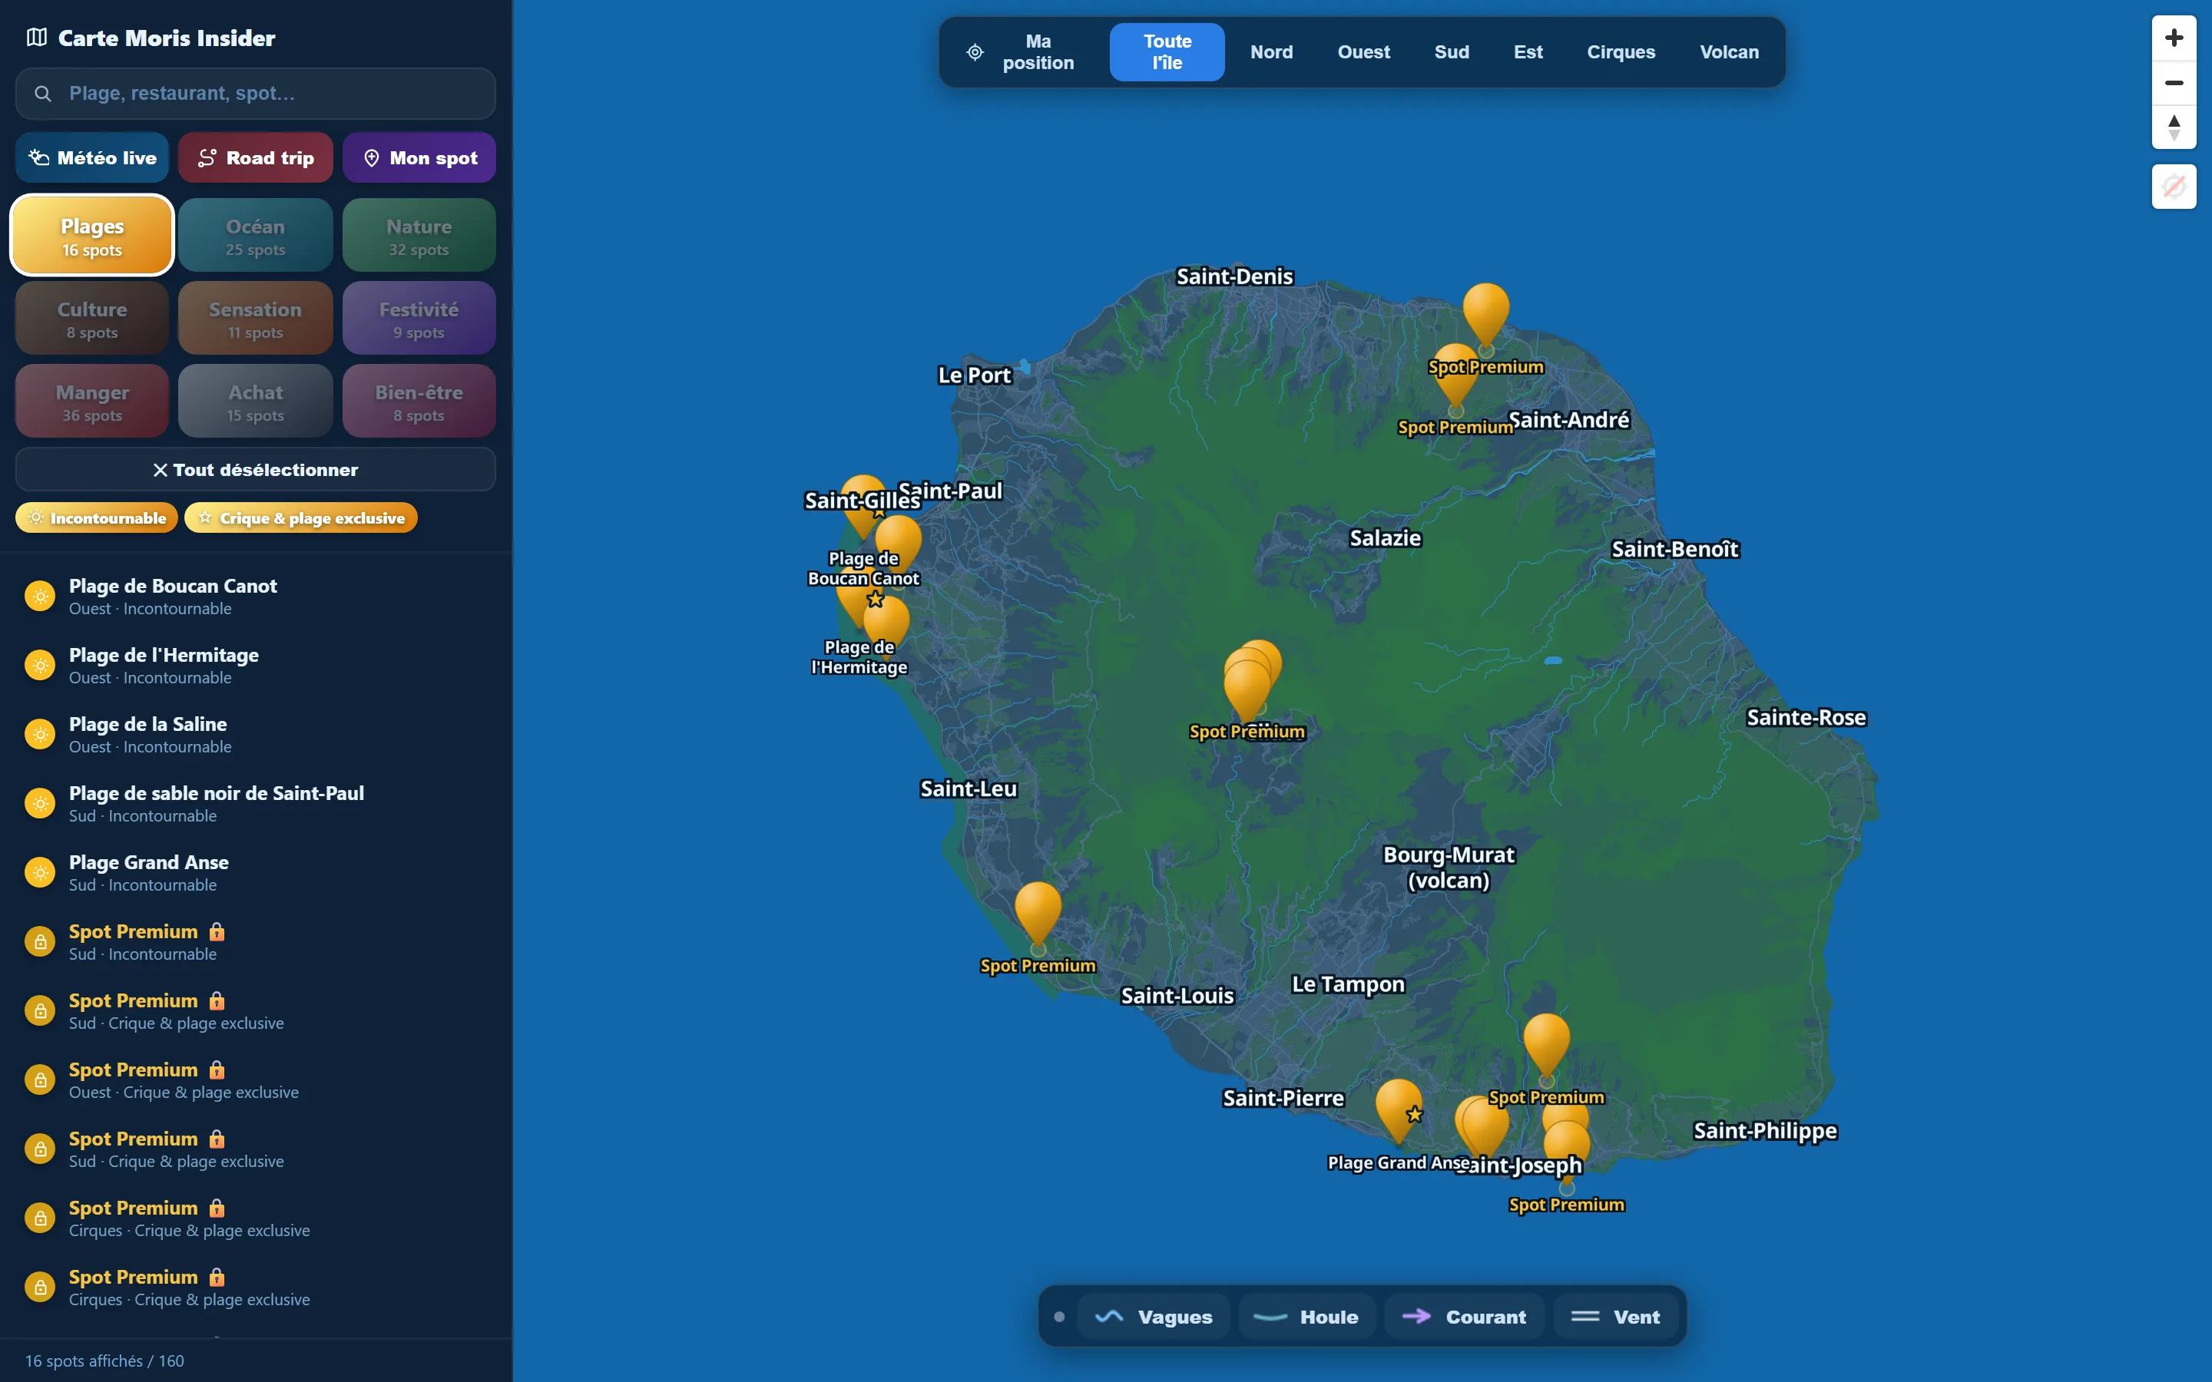Click the map zoom in plus icon
The height and width of the screenshot is (1382, 2212).
pos(2174,38)
